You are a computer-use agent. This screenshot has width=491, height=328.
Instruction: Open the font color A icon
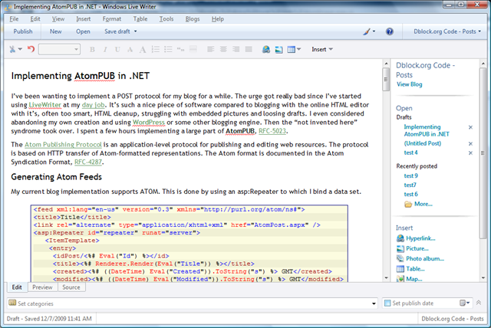[x=143, y=49]
